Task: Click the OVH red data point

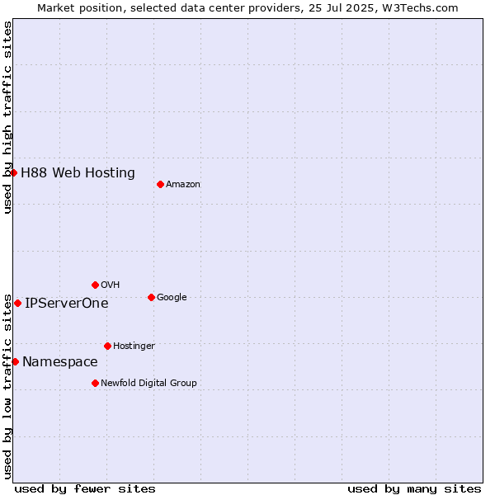Action: [95, 285]
